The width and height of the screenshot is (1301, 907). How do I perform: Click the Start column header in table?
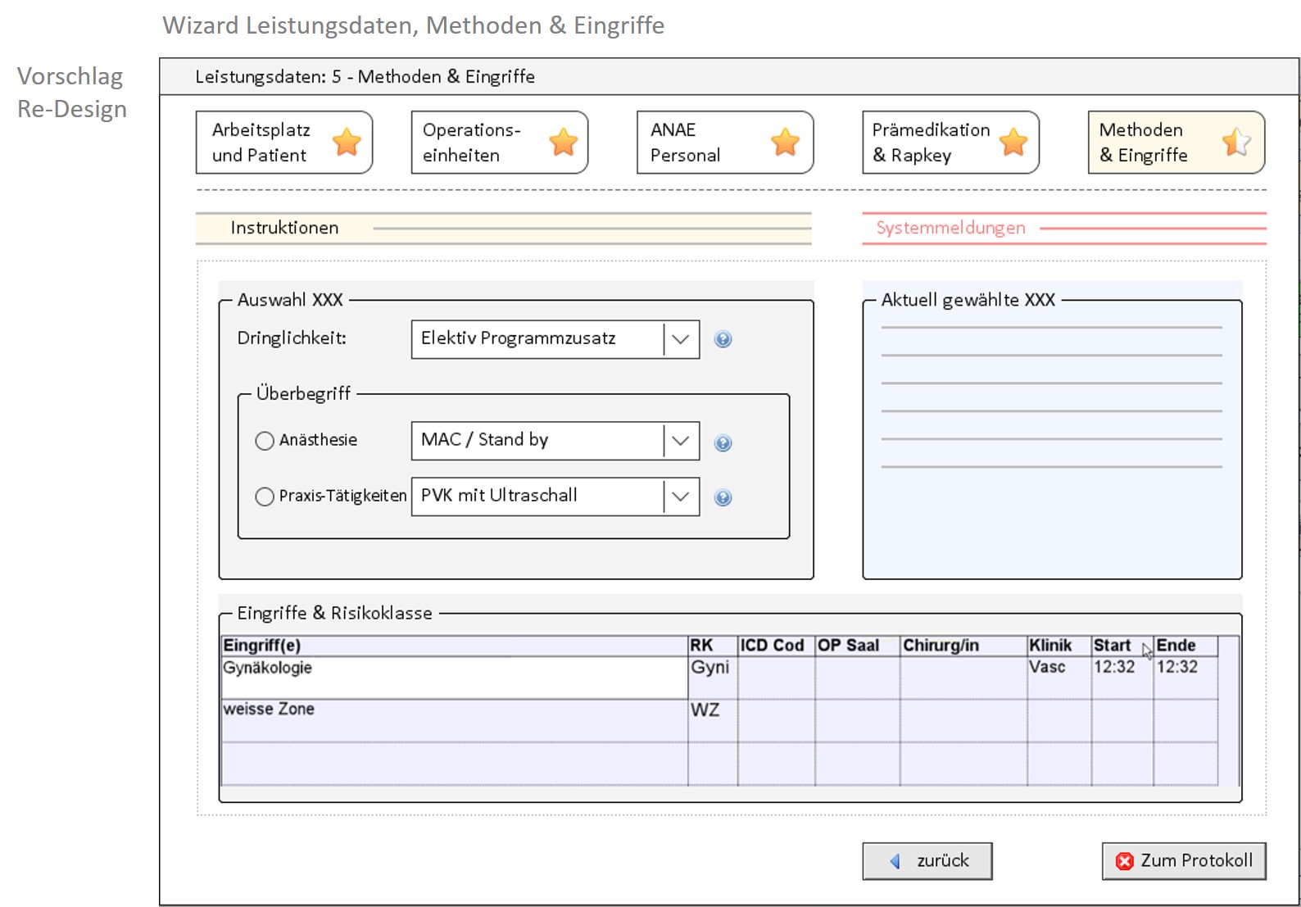tap(1113, 646)
